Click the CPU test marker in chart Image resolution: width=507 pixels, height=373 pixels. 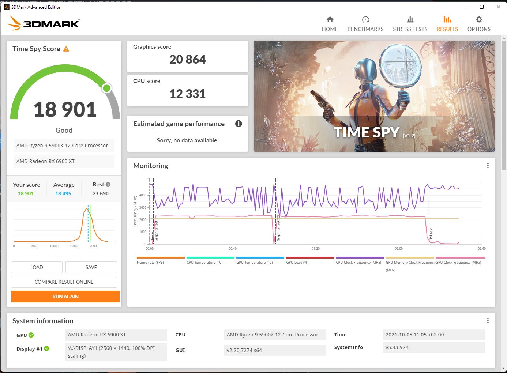point(431,234)
